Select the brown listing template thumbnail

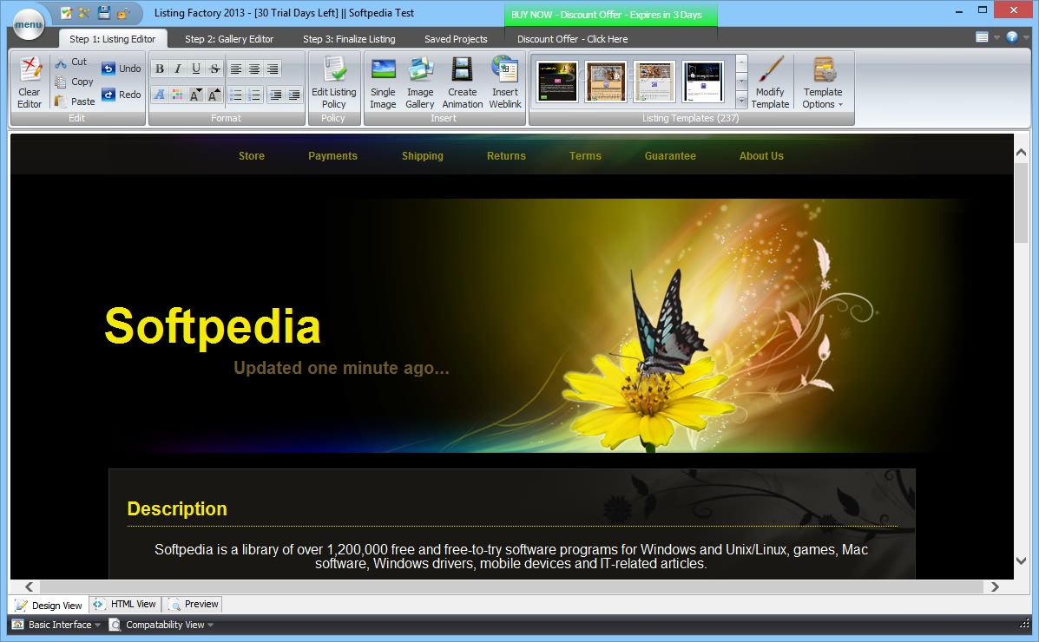pos(606,82)
